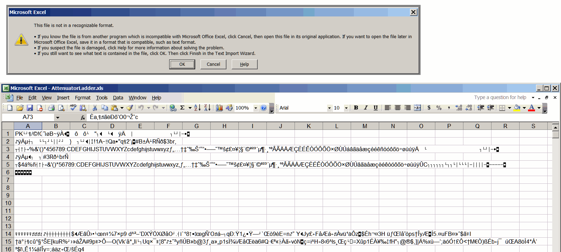Image resolution: width=561 pixels, height=252 pixels.
Task: Click the AutoSum sigma icon
Action: 183,108
